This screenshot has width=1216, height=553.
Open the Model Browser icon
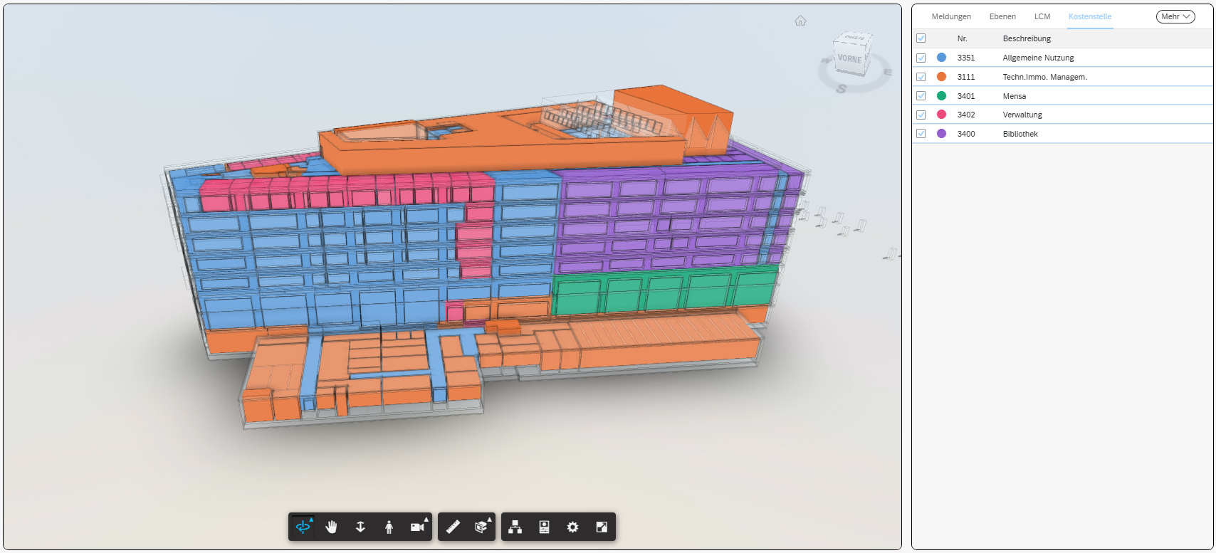click(515, 527)
